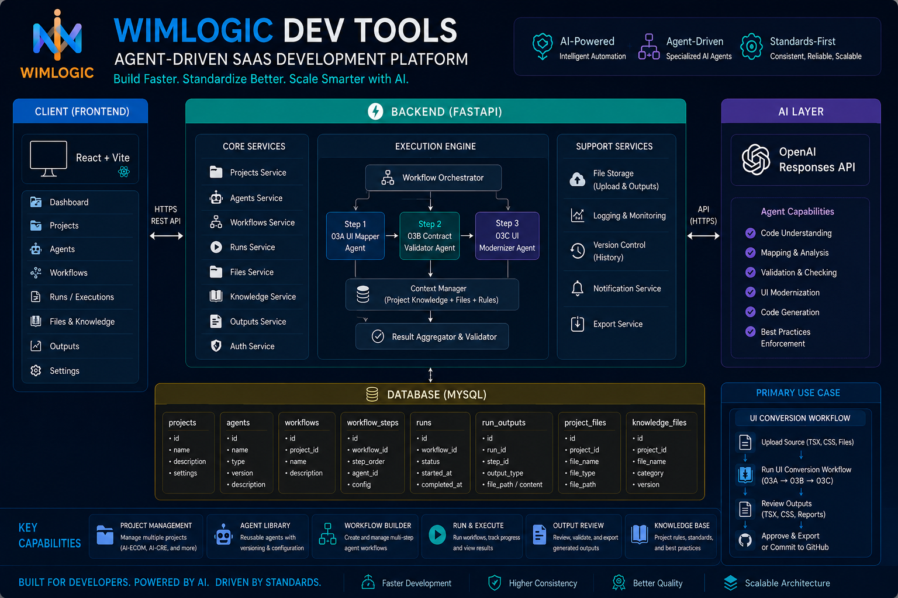
Task: Click the Faster Development footer icon
Action: [368, 582]
